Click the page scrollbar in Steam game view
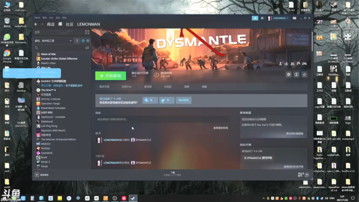359x202 pixels. click(x=311, y=41)
